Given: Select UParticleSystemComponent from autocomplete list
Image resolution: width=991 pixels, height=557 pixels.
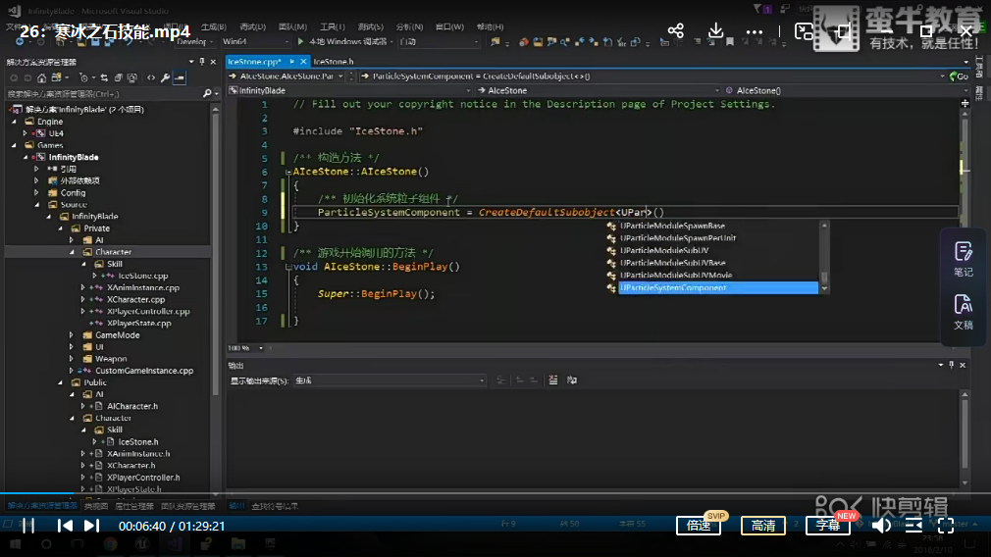Looking at the screenshot, I should [x=673, y=288].
